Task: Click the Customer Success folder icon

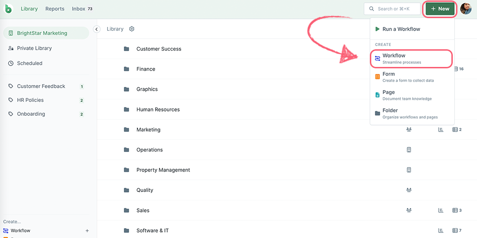Action: coord(127,49)
